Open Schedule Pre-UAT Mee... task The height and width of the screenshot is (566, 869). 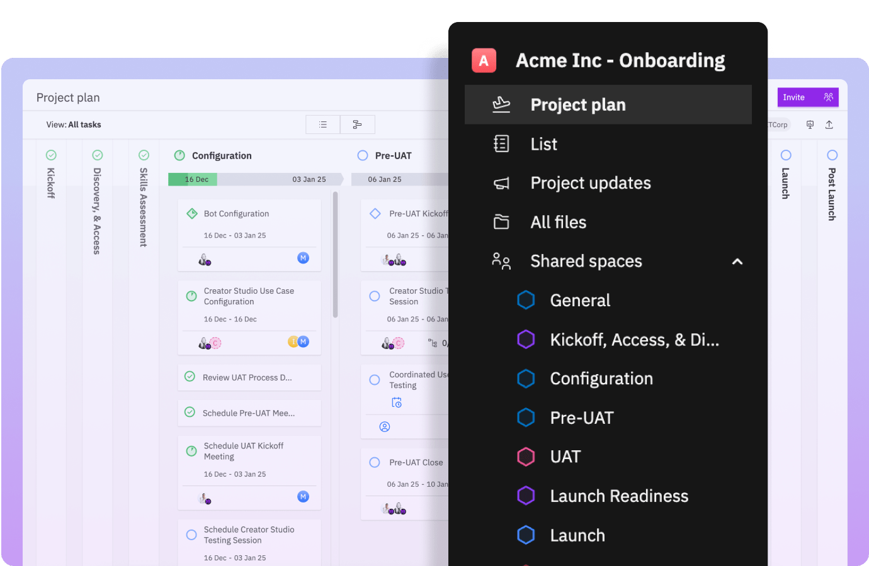(x=249, y=413)
